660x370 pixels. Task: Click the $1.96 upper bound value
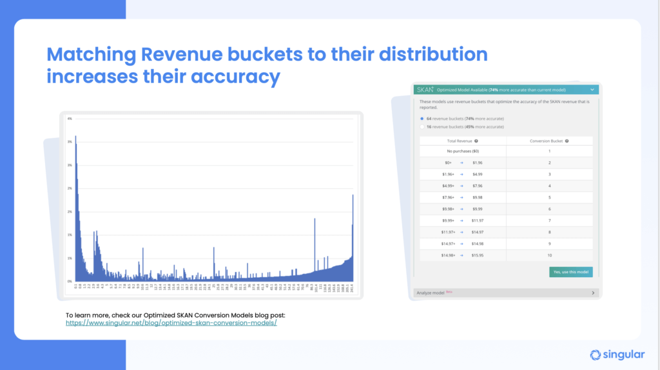[x=478, y=162]
